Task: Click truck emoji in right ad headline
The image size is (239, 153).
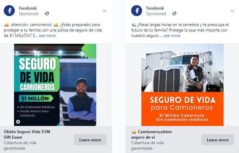Action: click(x=134, y=132)
